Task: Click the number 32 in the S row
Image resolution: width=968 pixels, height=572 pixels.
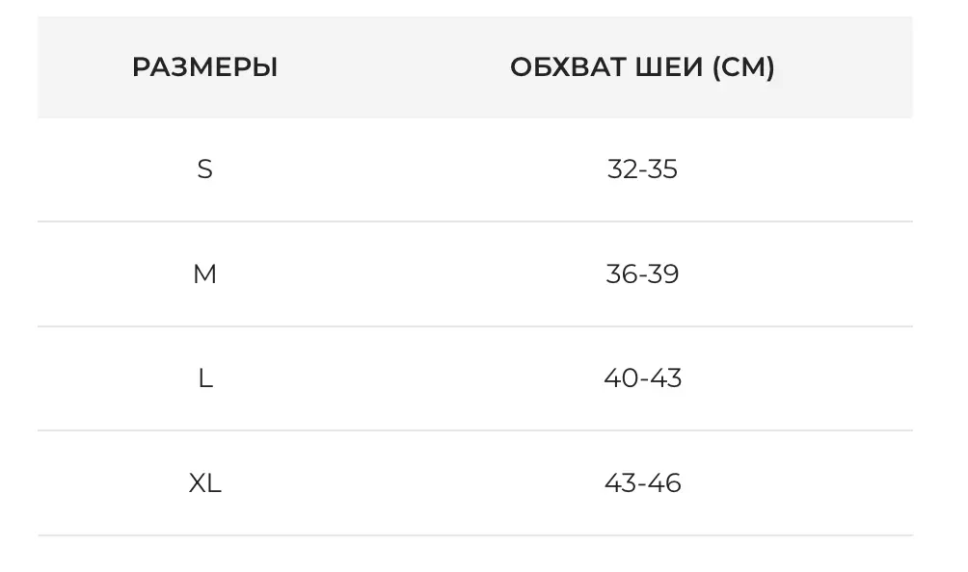Action: click(621, 169)
